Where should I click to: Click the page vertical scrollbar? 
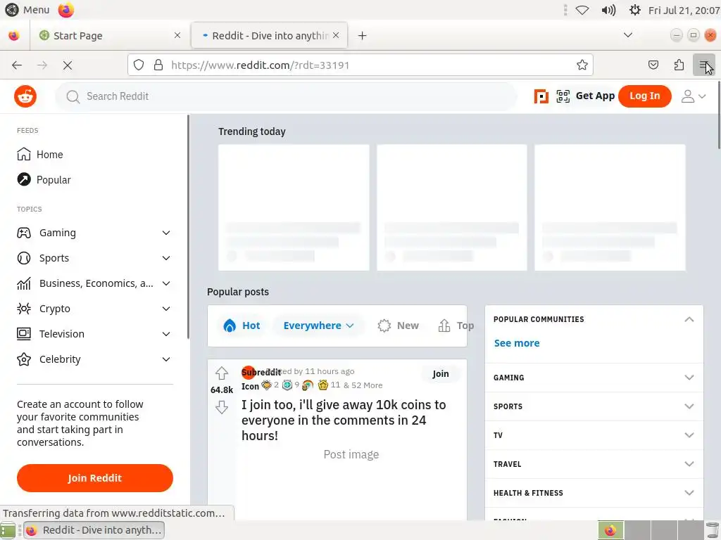718,115
